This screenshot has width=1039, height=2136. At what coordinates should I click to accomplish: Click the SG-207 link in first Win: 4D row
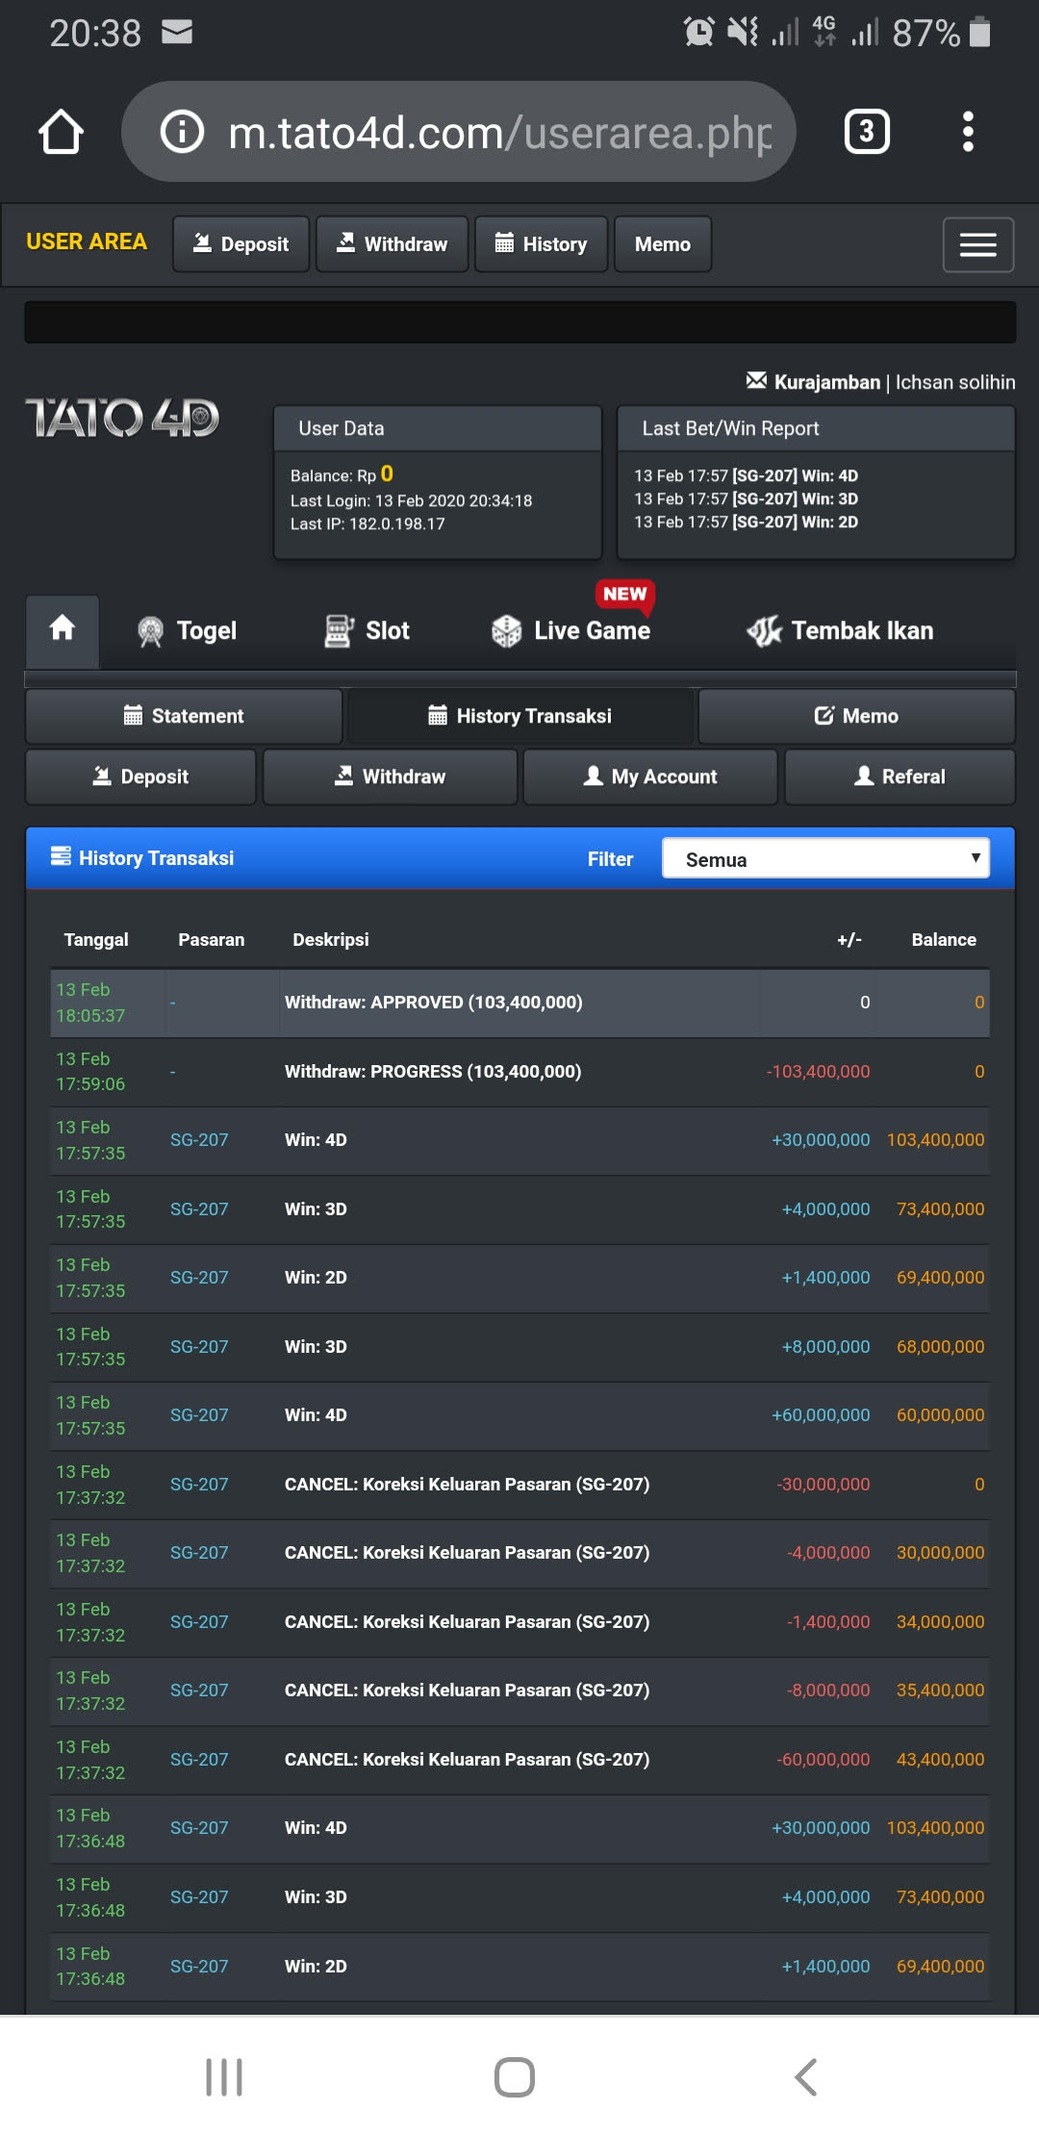coord(199,1140)
